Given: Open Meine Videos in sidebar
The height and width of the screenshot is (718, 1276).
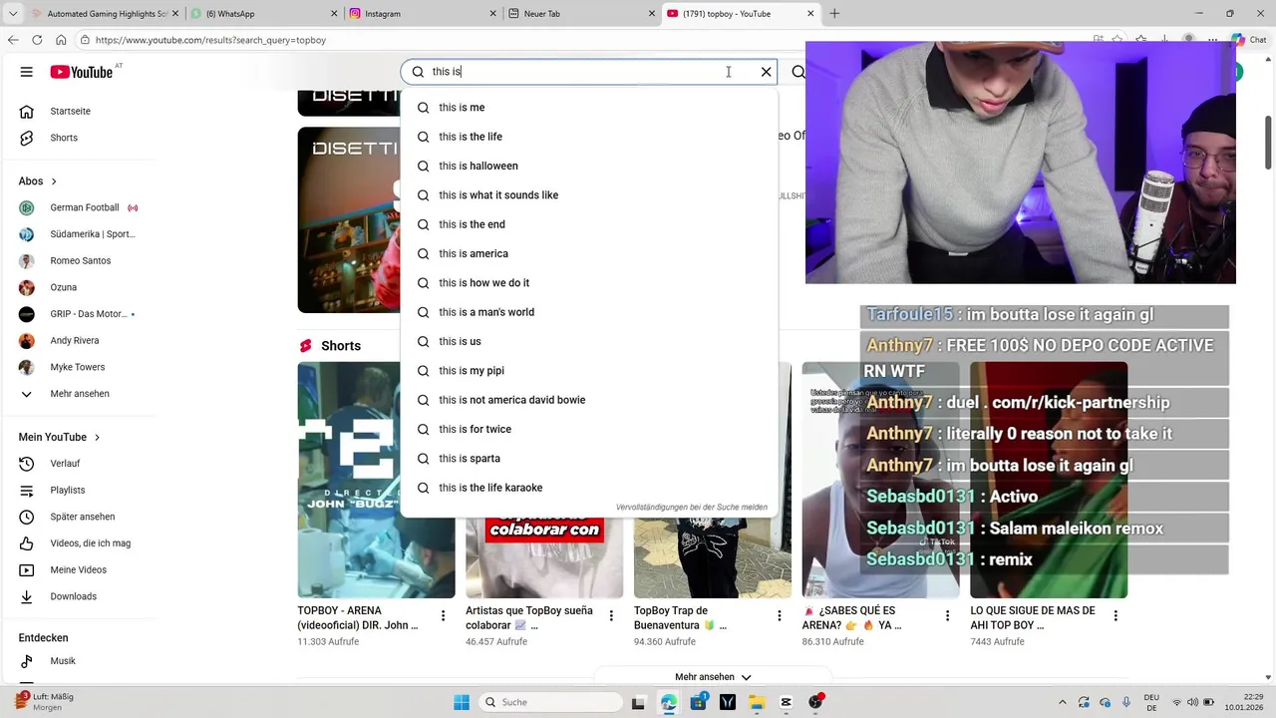Looking at the screenshot, I should tap(78, 569).
